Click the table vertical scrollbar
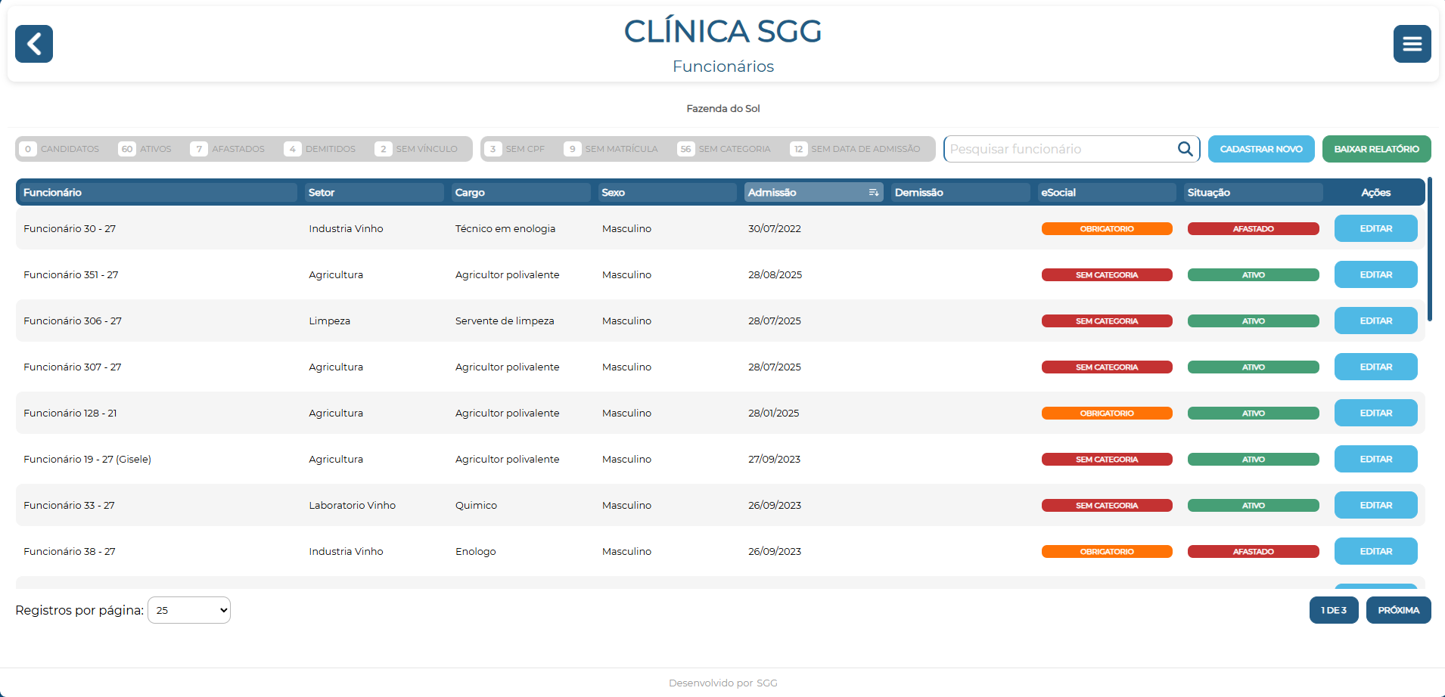 click(1429, 249)
